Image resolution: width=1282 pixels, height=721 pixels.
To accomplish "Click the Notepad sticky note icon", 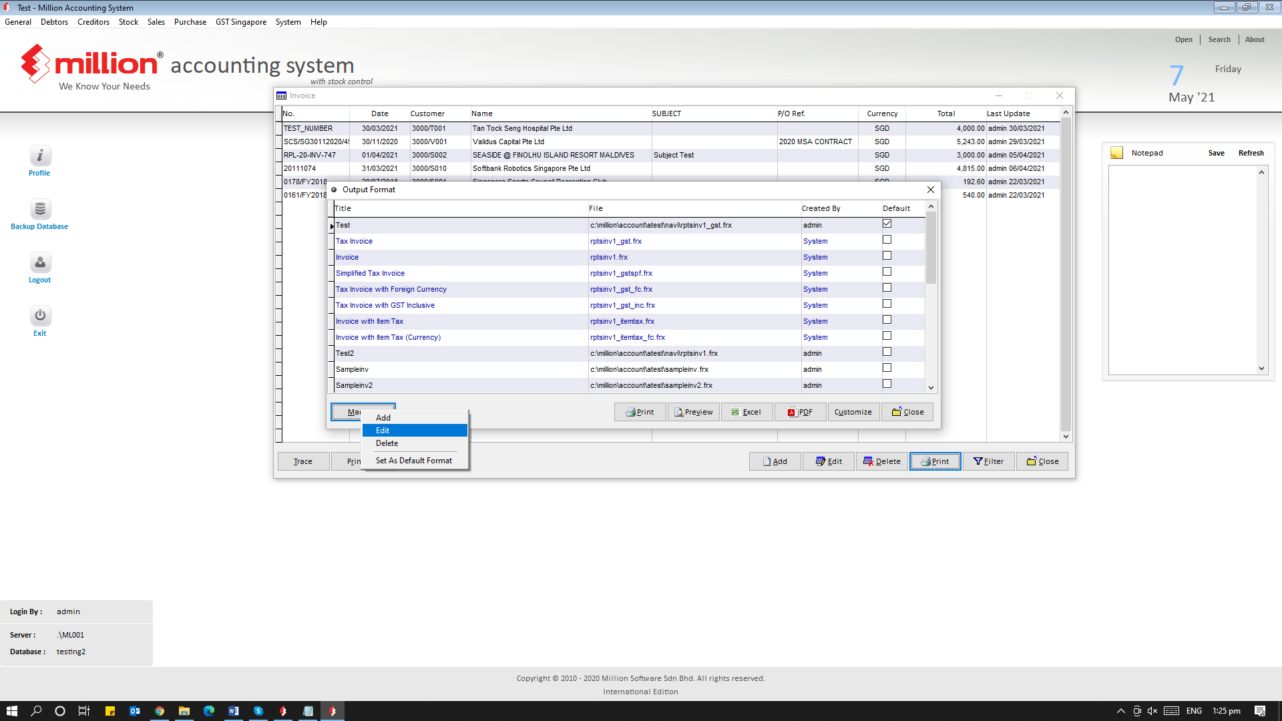I will (x=1116, y=153).
